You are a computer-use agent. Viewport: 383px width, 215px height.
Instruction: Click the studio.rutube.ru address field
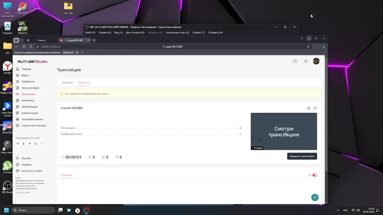coord(51,47)
